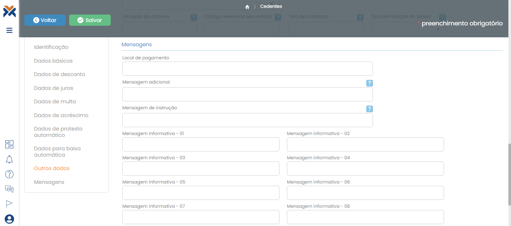511x226 pixels.
Task: Click the Voltar button
Action: [x=45, y=20]
